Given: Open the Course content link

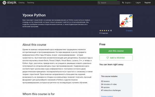Looking at the screenshot, I should tap(107, 96).
